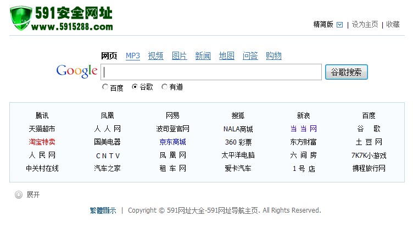The image size is (413, 233).
Task: Click the Google logo
Action: (77, 71)
